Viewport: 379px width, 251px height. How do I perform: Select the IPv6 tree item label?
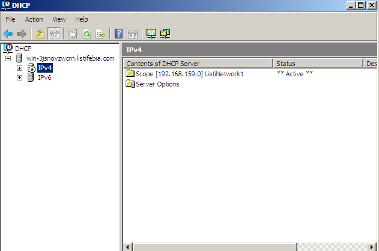click(44, 77)
